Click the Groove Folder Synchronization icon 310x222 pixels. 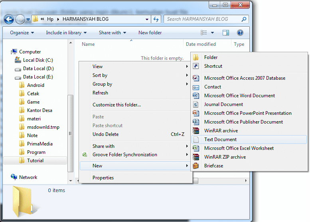[x=85, y=155]
